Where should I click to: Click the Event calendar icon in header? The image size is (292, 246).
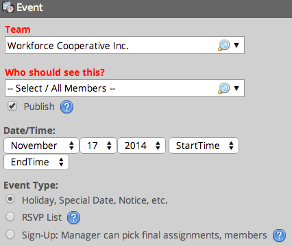coord(8,7)
